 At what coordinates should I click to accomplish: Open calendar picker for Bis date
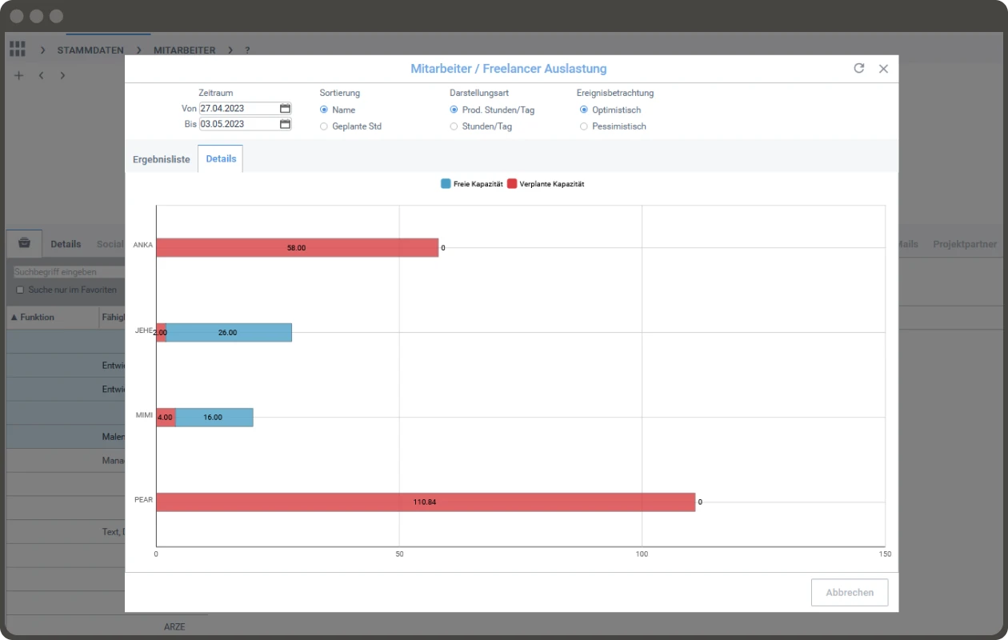[285, 124]
